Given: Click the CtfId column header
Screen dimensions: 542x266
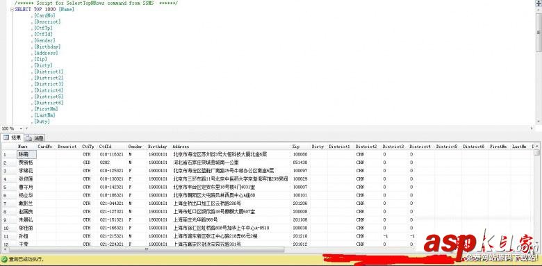Looking at the screenshot, I should 105,147.
